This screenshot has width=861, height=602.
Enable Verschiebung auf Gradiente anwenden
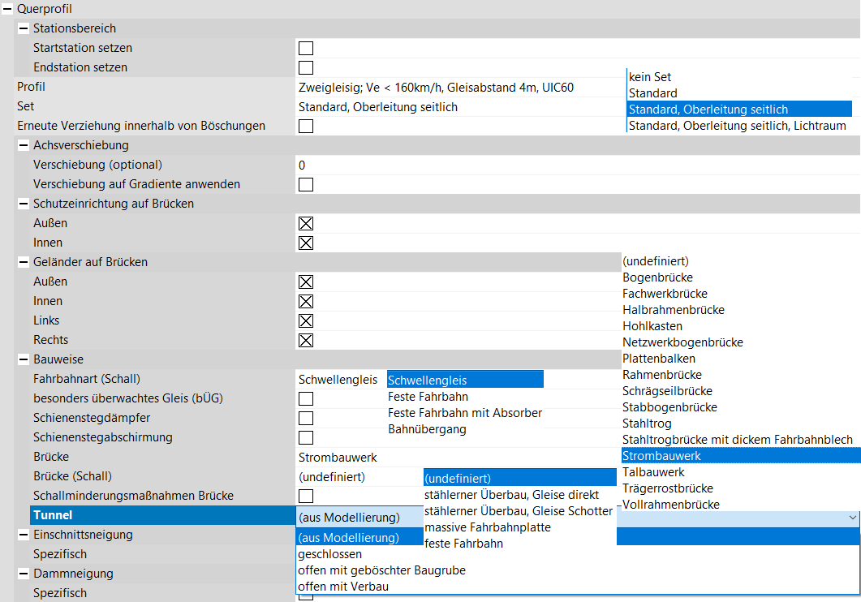click(x=306, y=185)
